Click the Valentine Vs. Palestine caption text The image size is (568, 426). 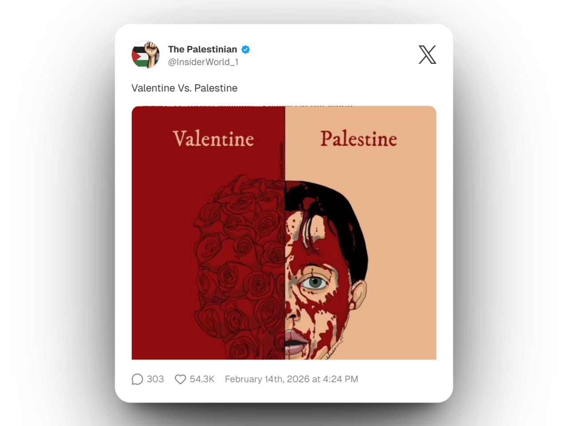click(x=184, y=88)
